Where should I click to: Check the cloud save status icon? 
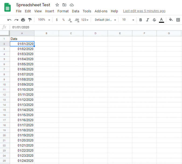click(72, 5)
